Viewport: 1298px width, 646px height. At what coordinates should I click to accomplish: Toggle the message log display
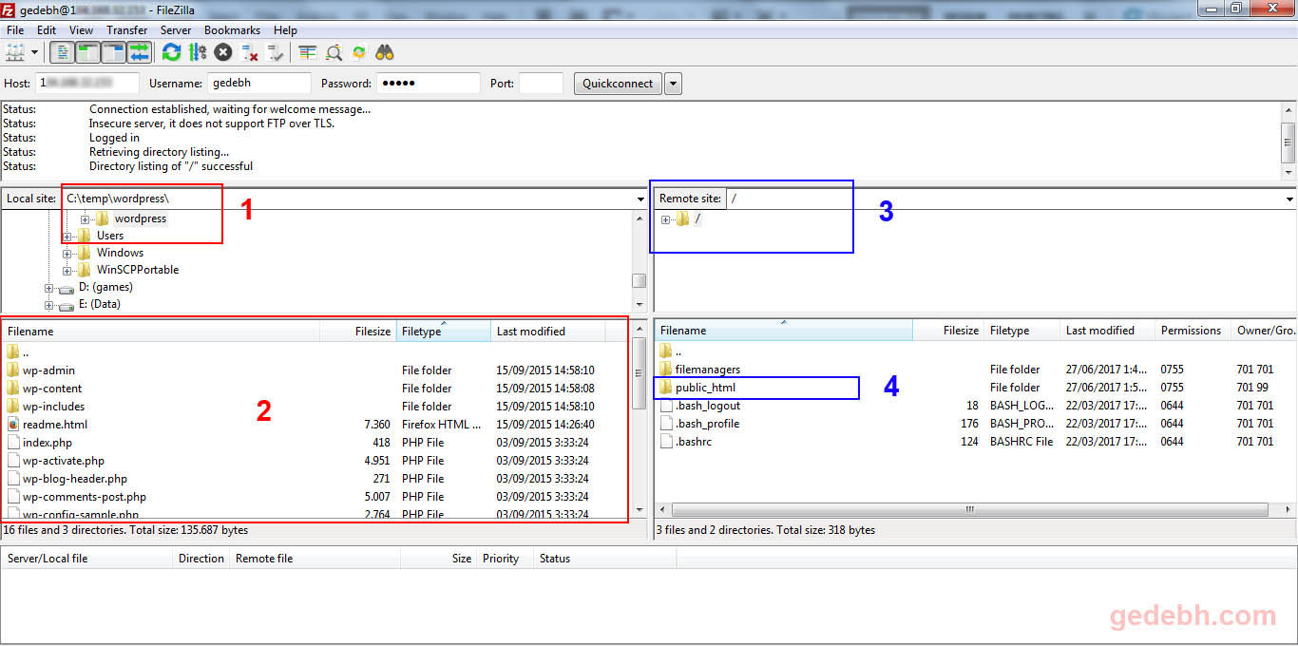point(62,52)
